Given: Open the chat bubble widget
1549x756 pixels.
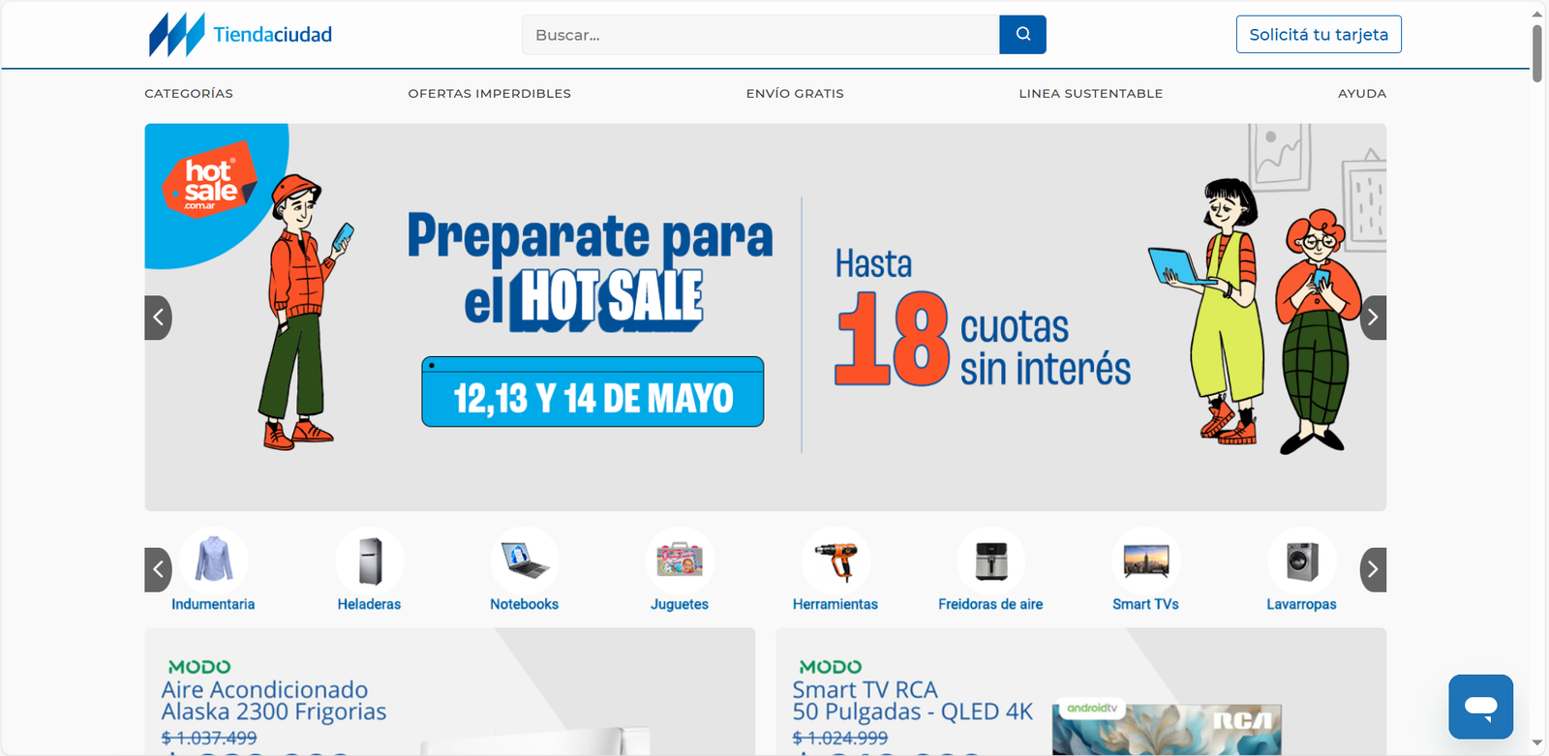Looking at the screenshot, I should [1480, 707].
